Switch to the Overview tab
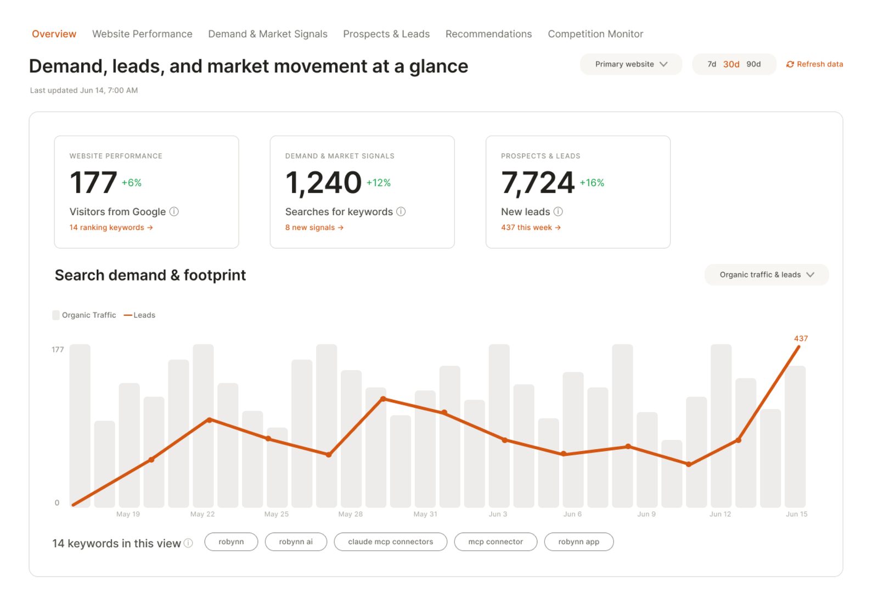Viewport: 878px width, 593px height. click(54, 34)
